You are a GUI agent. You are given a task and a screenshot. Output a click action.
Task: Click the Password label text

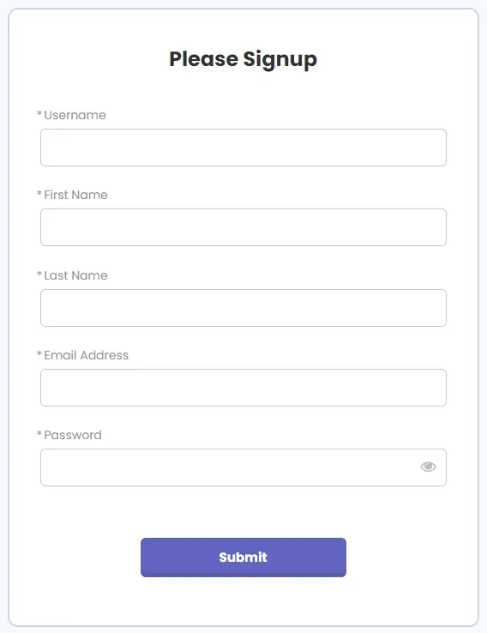click(x=73, y=435)
